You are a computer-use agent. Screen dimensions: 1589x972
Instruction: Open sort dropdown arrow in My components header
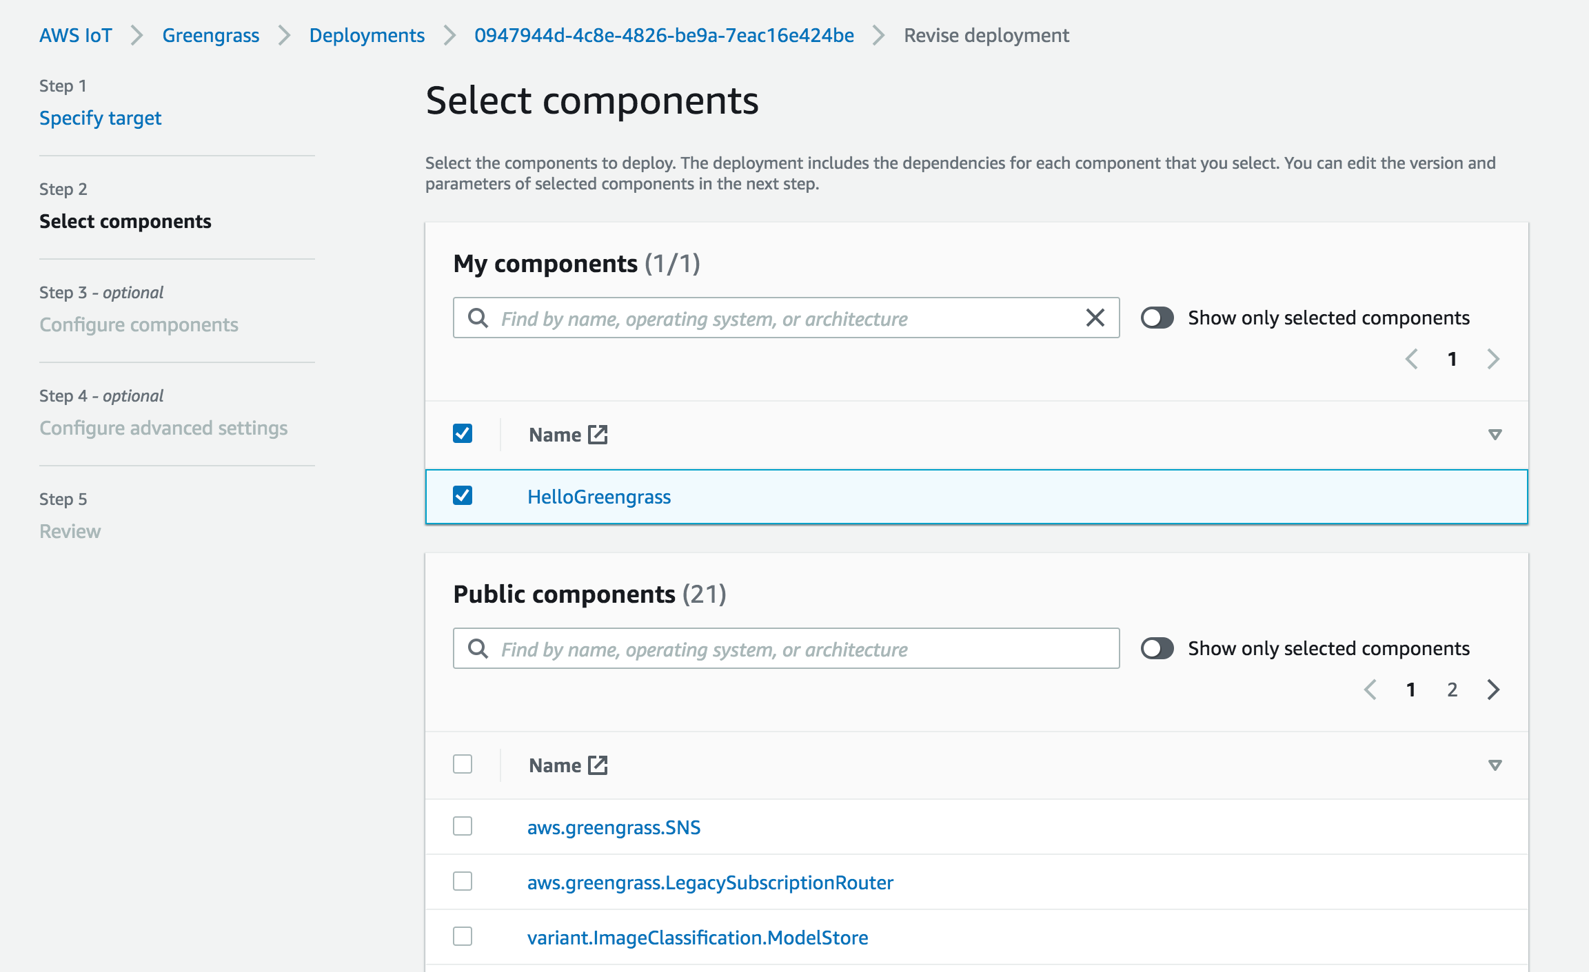[x=1495, y=435]
